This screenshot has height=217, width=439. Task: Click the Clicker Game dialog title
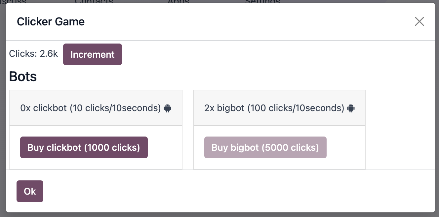(51, 21)
